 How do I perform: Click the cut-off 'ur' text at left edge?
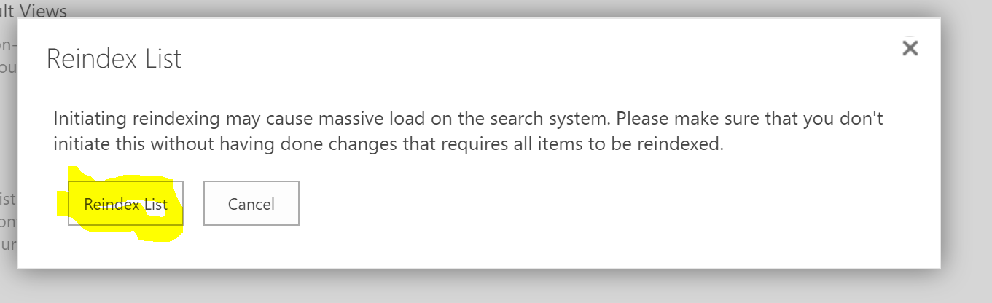(x=7, y=245)
